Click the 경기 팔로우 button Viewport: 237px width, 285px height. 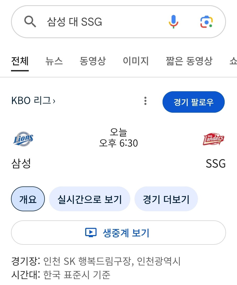tap(193, 102)
